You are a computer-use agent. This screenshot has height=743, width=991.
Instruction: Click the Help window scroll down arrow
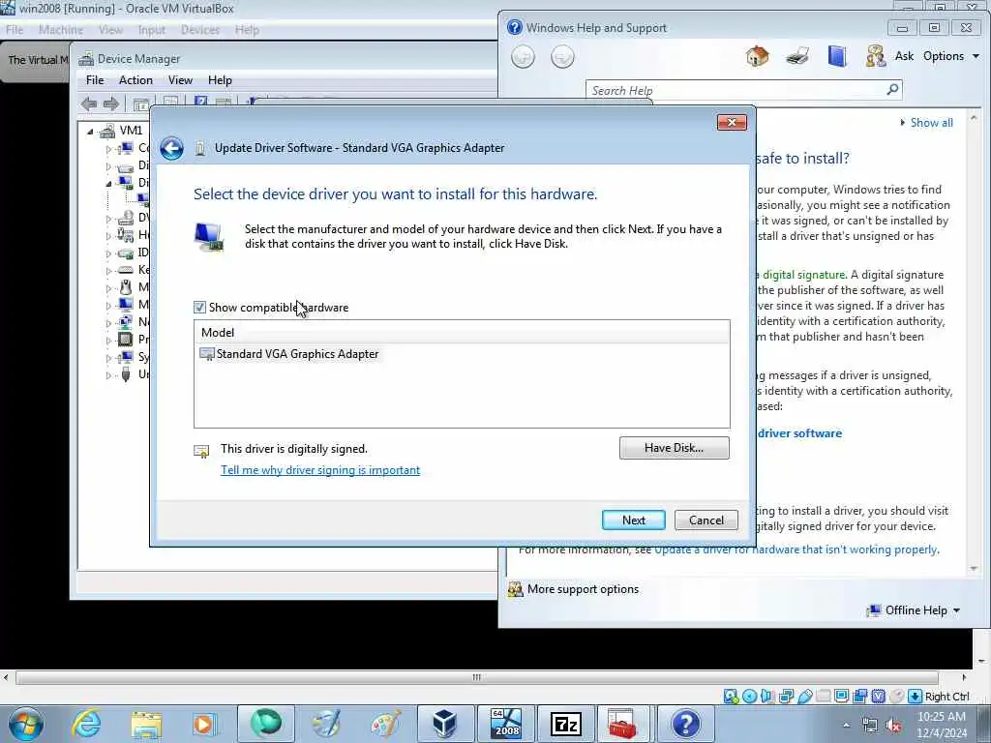click(974, 569)
